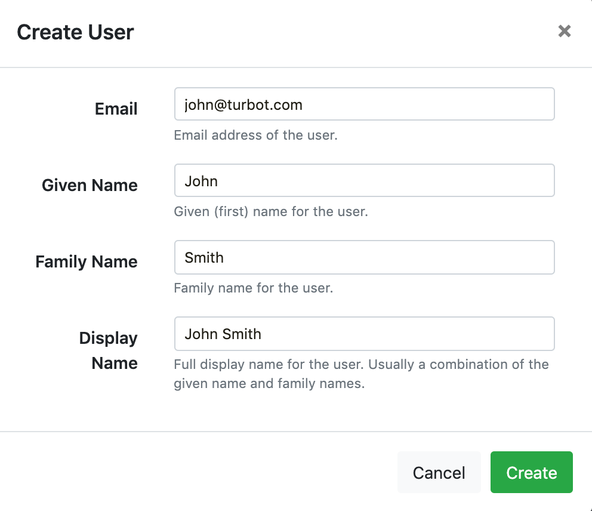592x511 pixels.
Task: Click the Family Name label
Action: 87,261
